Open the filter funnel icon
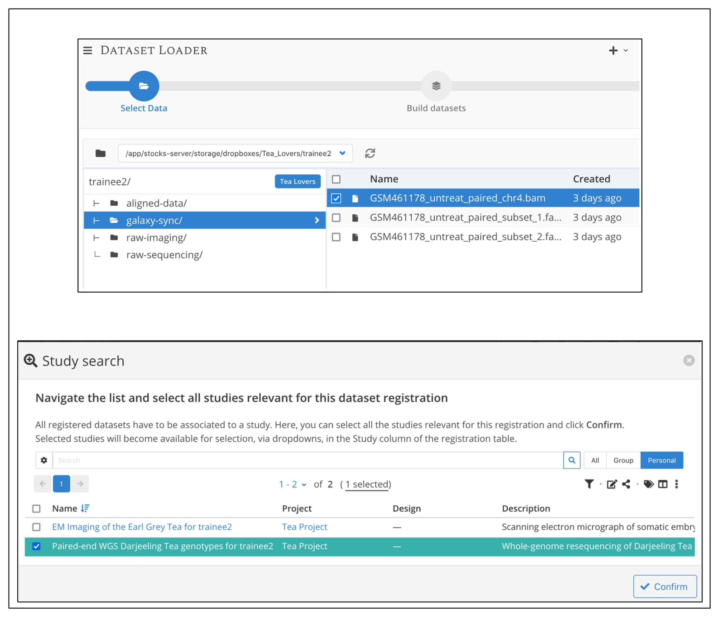Screen dimensions: 719x617 pos(589,484)
